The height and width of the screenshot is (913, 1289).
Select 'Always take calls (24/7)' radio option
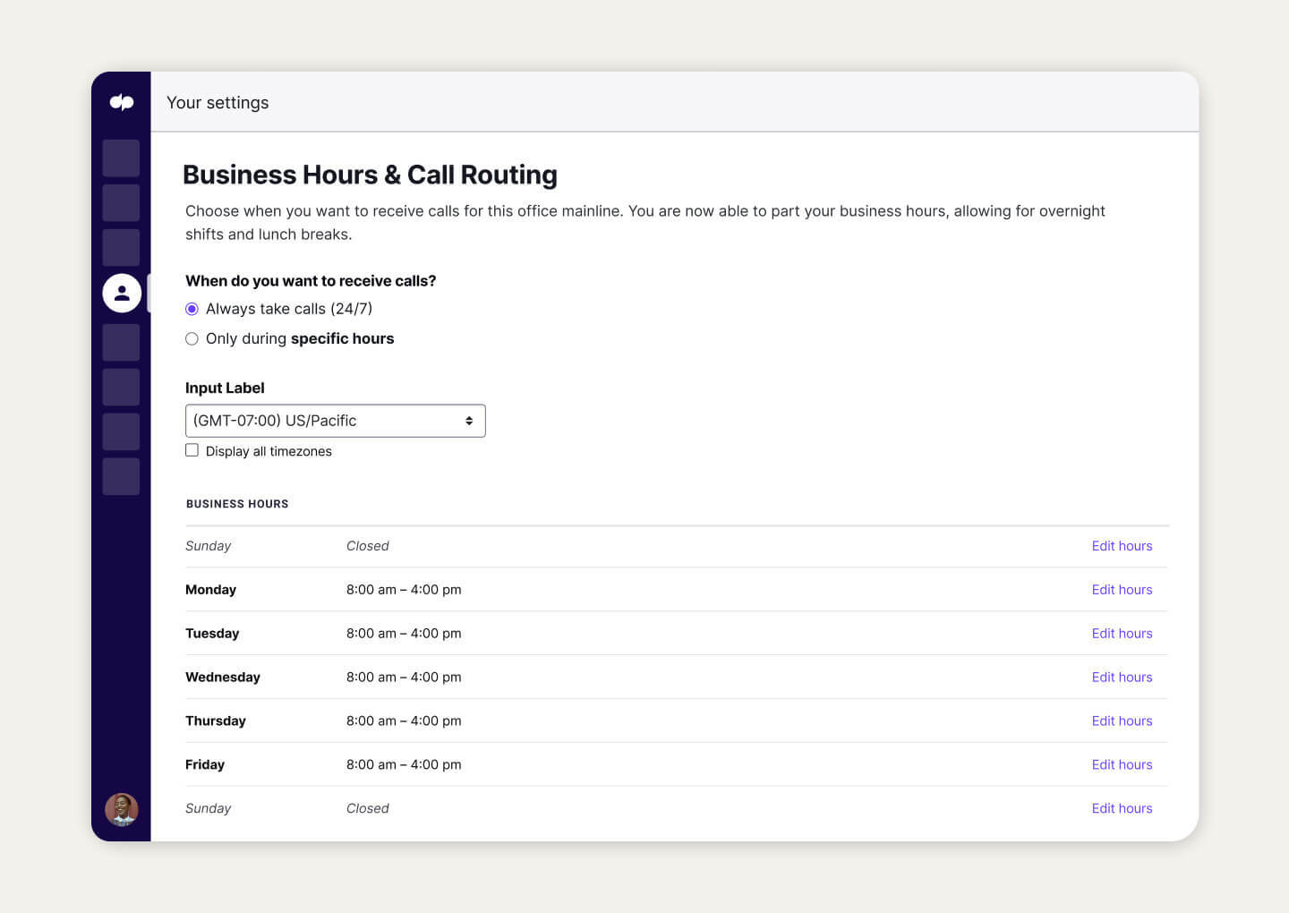click(x=192, y=309)
